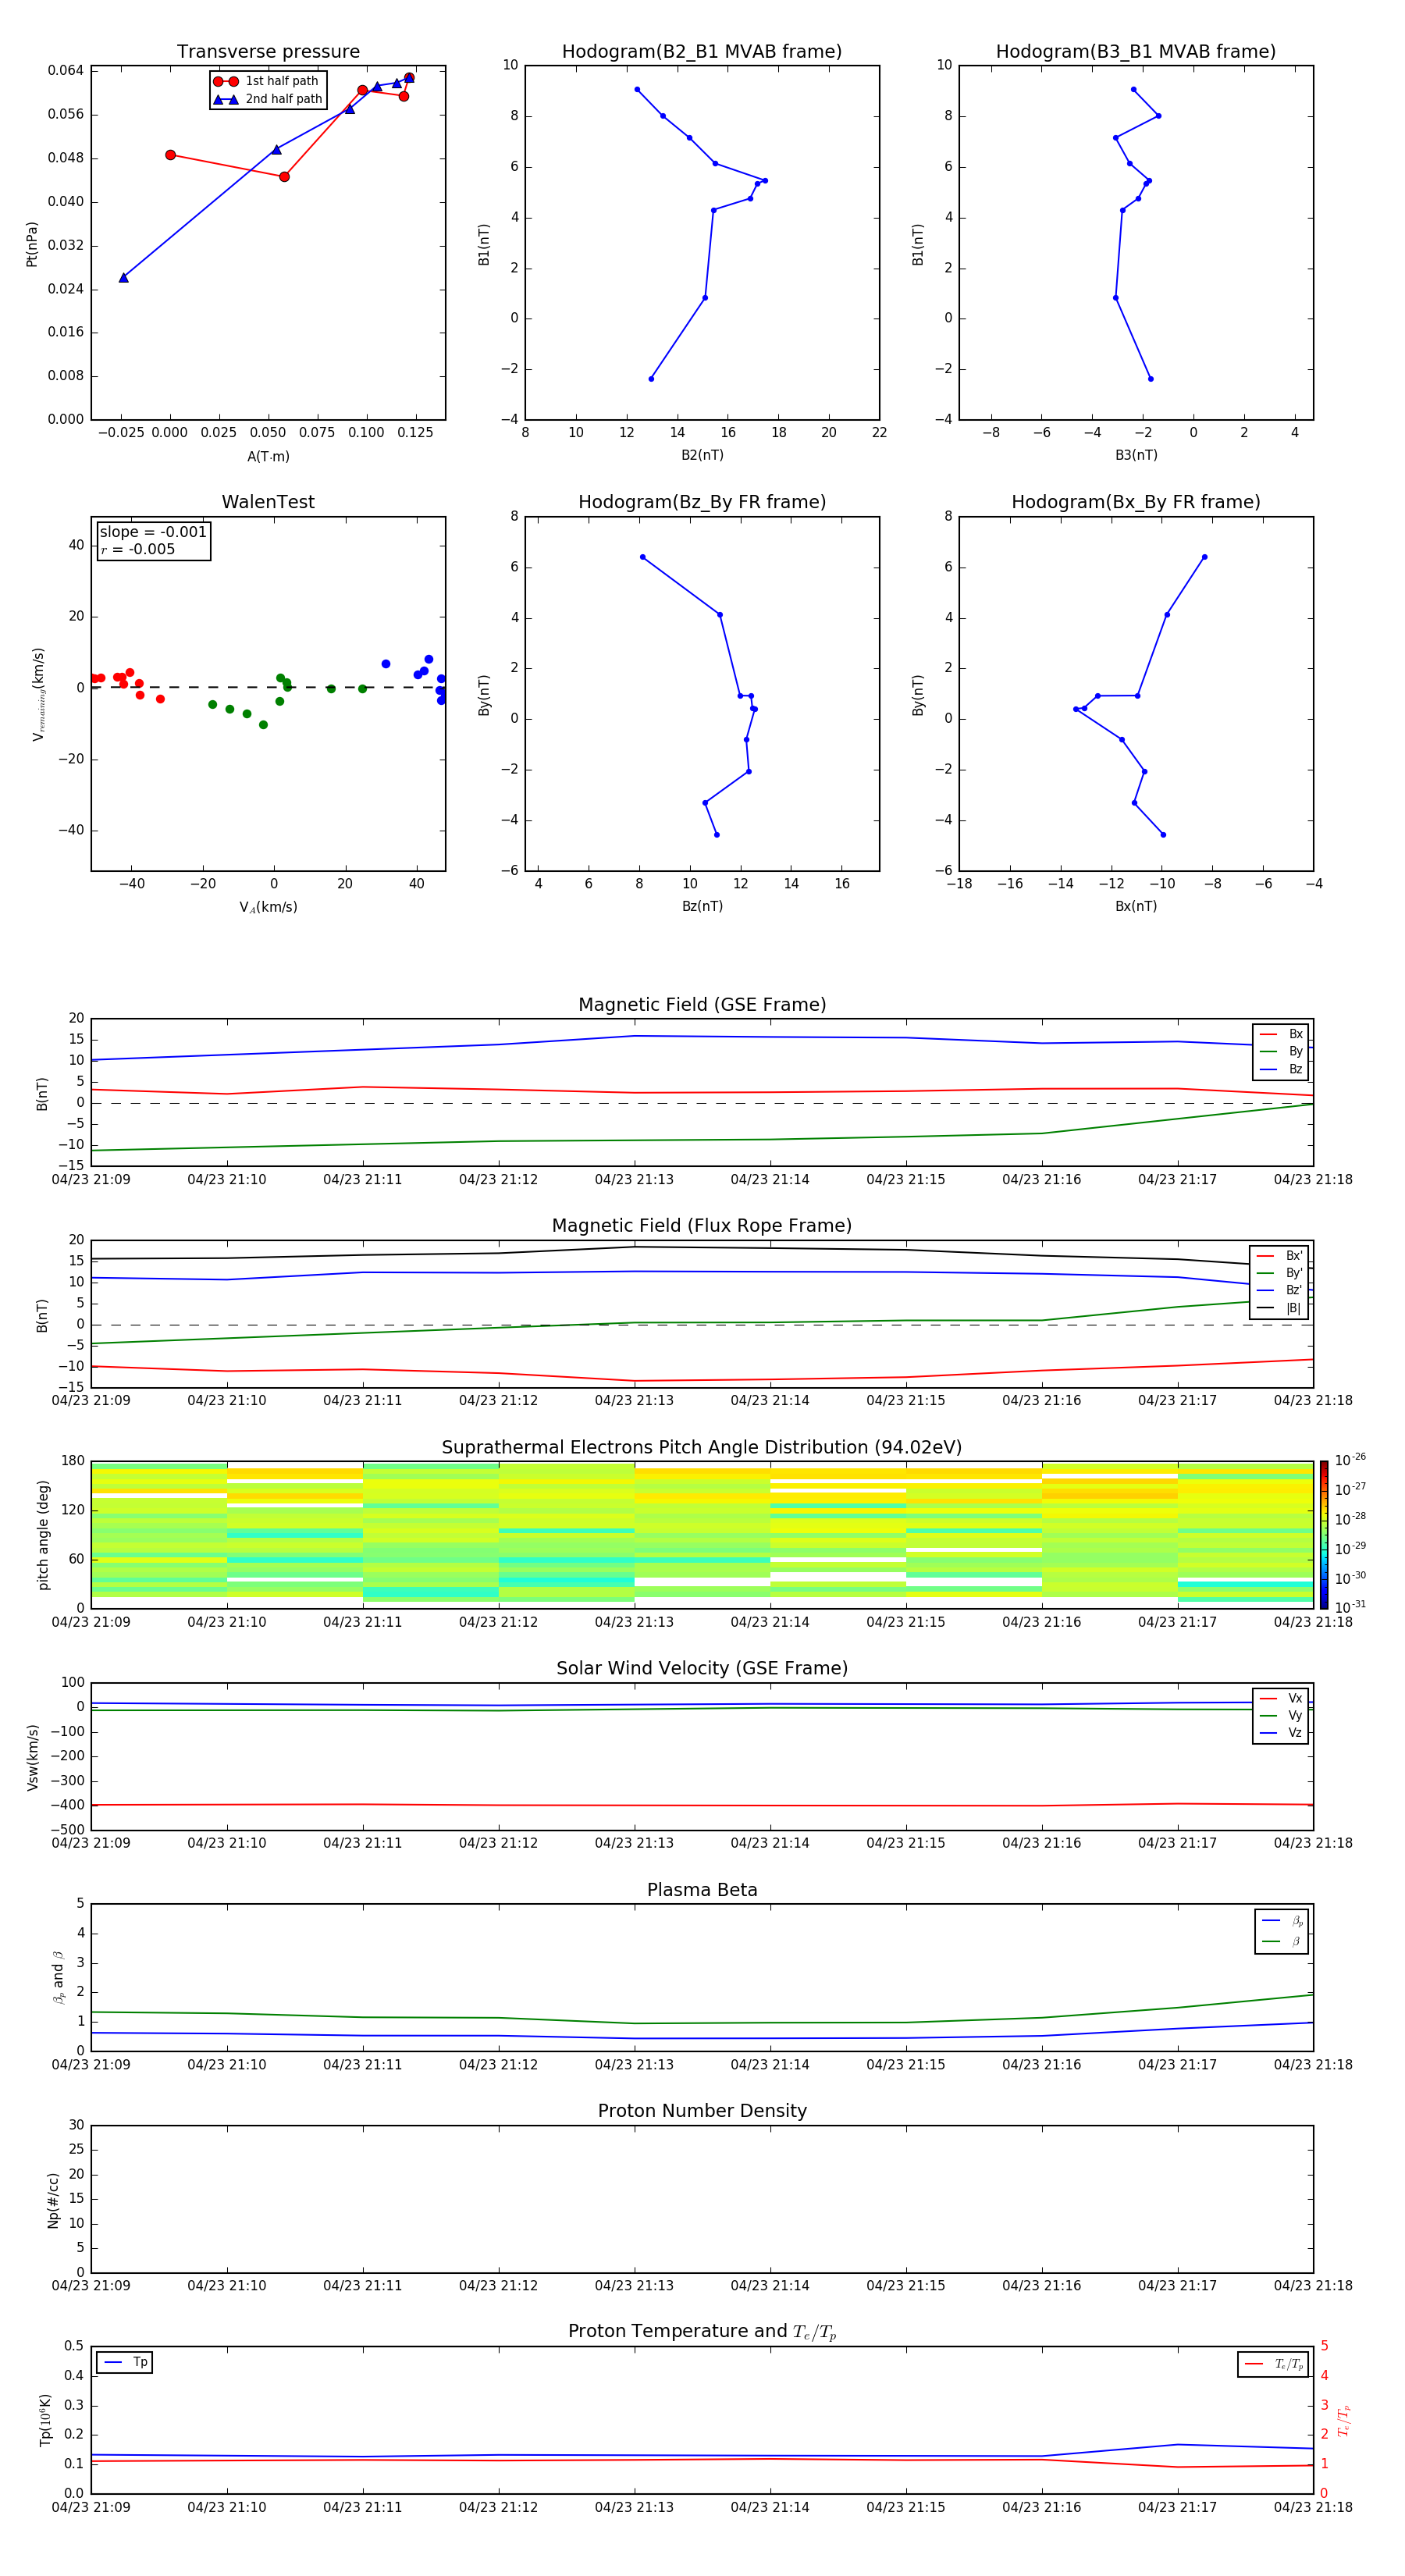The image size is (1405, 2576).
Task: Select 'Vx' in solar wind velocity legend
Action: [1281, 1698]
